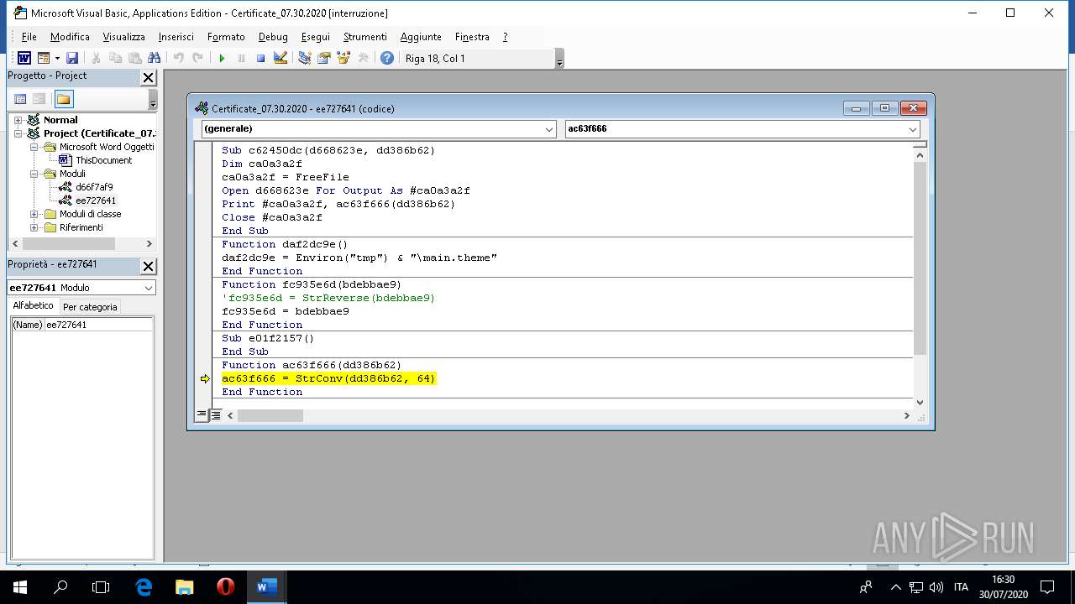The image size is (1075, 604).
Task: Open the Debug menu
Action: (x=273, y=37)
